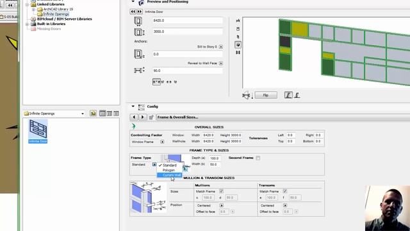This screenshot has height=231, width=410.
Task: Switch browser to the third view-layout icon
Action: click(x=116, y=113)
